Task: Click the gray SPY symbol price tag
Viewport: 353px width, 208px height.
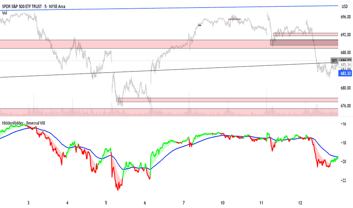Action: click(334, 61)
